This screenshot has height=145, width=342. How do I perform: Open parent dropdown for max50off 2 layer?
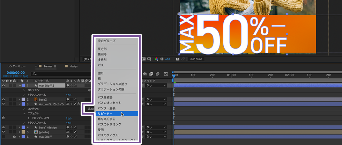[156, 85]
